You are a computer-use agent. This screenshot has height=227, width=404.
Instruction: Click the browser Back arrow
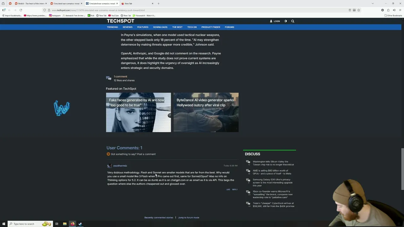pos(9,10)
